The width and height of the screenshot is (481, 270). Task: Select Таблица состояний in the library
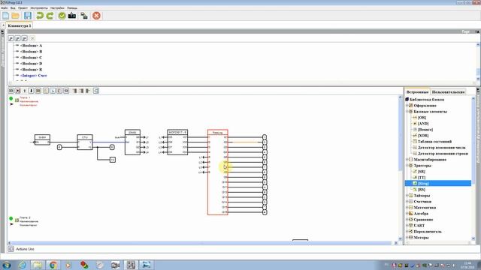click(x=434, y=142)
